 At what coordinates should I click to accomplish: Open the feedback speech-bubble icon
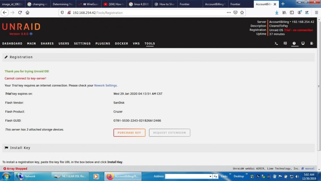[x=285, y=43]
